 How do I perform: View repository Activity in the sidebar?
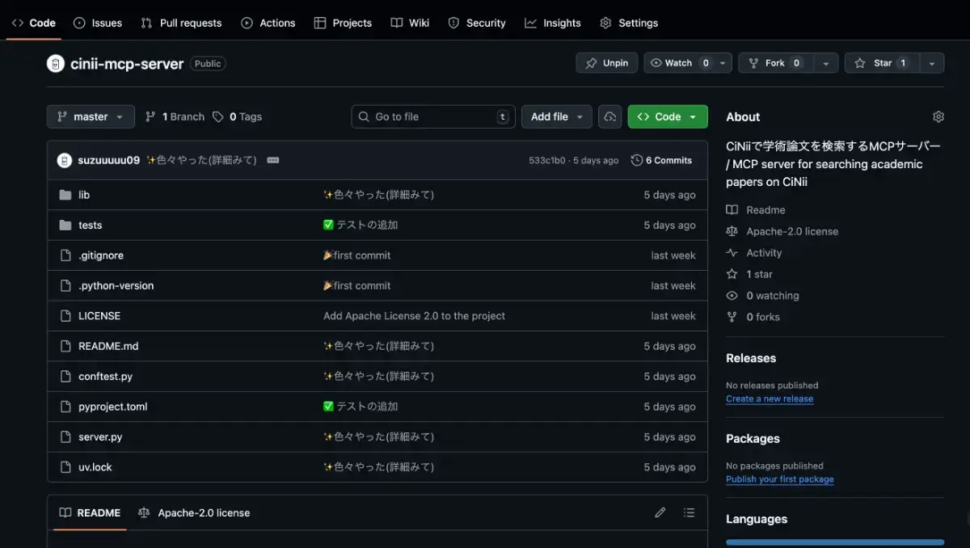[761, 252]
